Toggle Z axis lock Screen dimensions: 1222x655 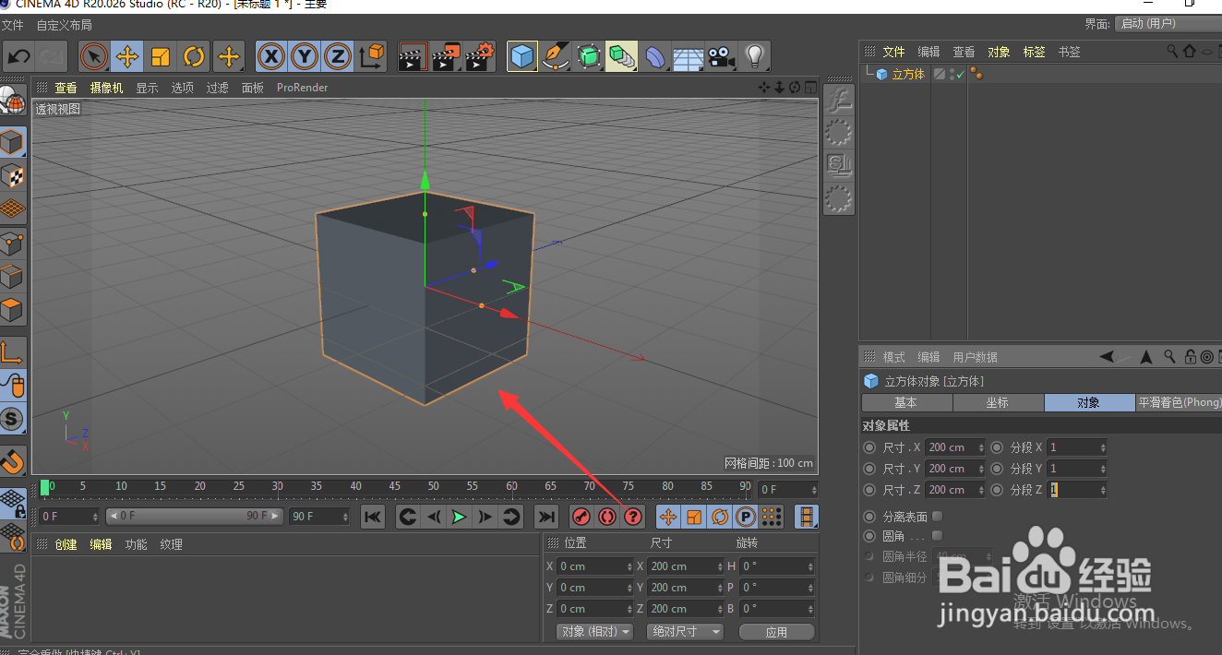[x=337, y=56]
